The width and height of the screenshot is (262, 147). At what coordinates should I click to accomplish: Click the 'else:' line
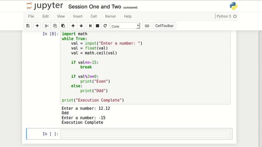coord(77,86)
